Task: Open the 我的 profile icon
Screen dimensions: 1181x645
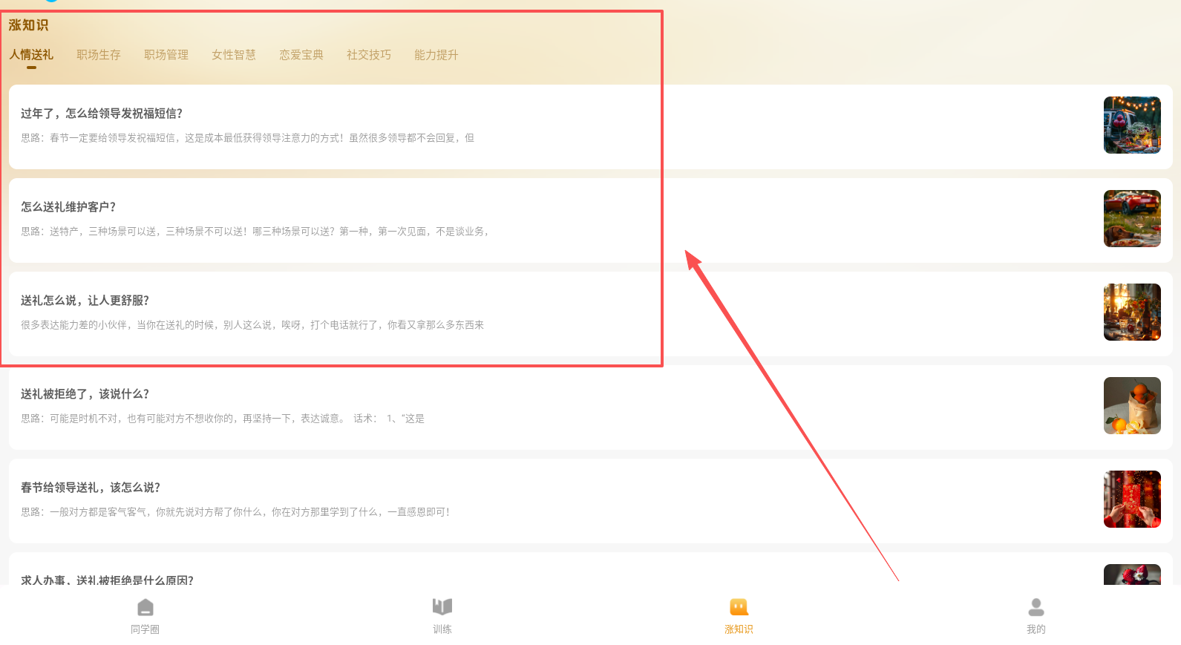Action: [1036, 608]
